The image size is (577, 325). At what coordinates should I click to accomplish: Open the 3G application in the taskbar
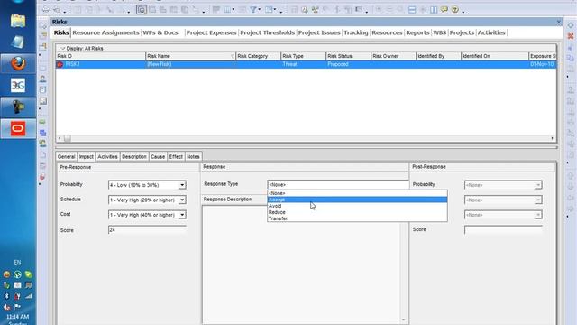pos(18,85)
